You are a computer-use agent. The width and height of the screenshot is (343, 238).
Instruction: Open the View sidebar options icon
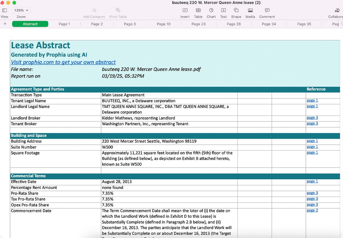click(x=5, y=10)
